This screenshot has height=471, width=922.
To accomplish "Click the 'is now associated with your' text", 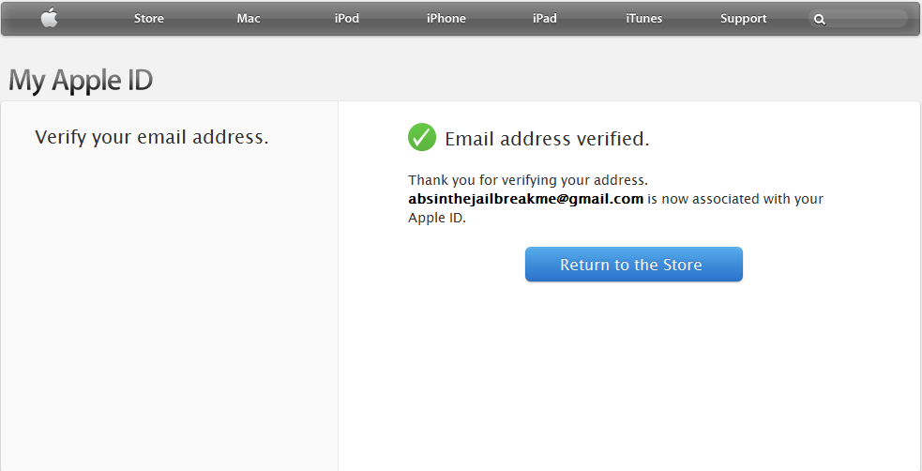I will point(735,199).
